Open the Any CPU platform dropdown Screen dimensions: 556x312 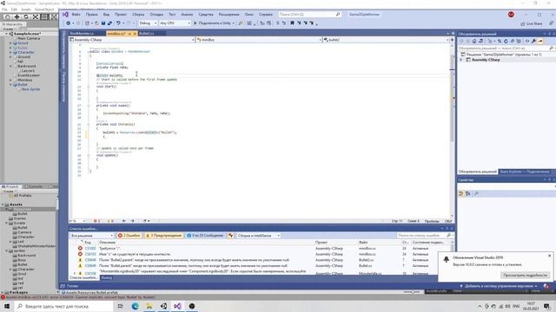(175, 23)
